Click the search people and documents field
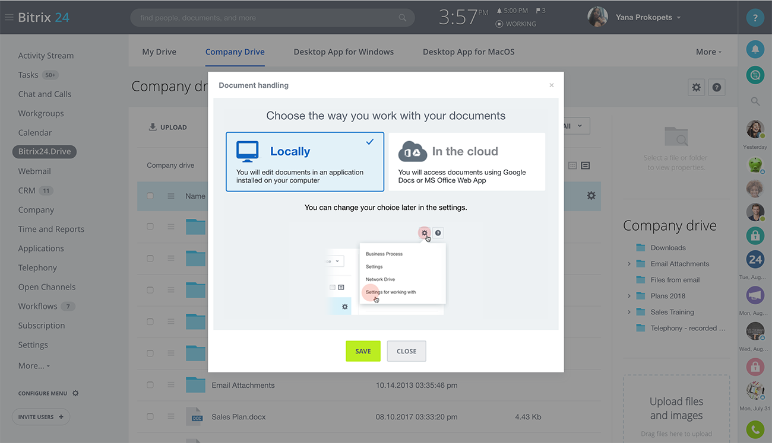The height and width of the screenshot is (443, 772). click(267, 18)
